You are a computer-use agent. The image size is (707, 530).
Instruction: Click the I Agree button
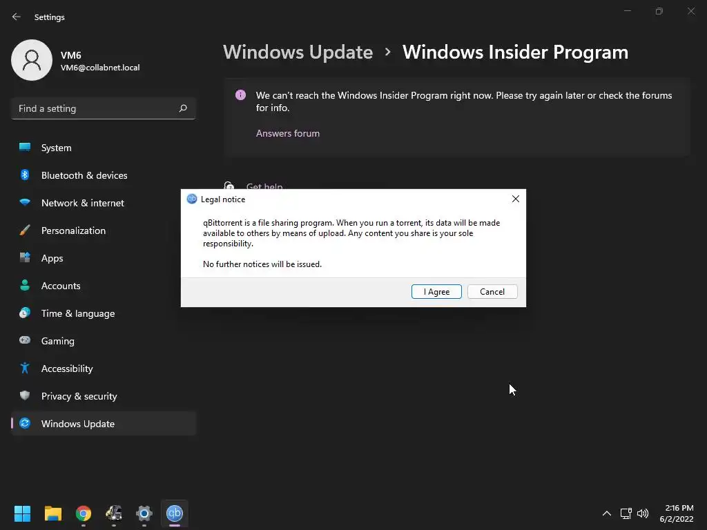[x=436, y=292]
